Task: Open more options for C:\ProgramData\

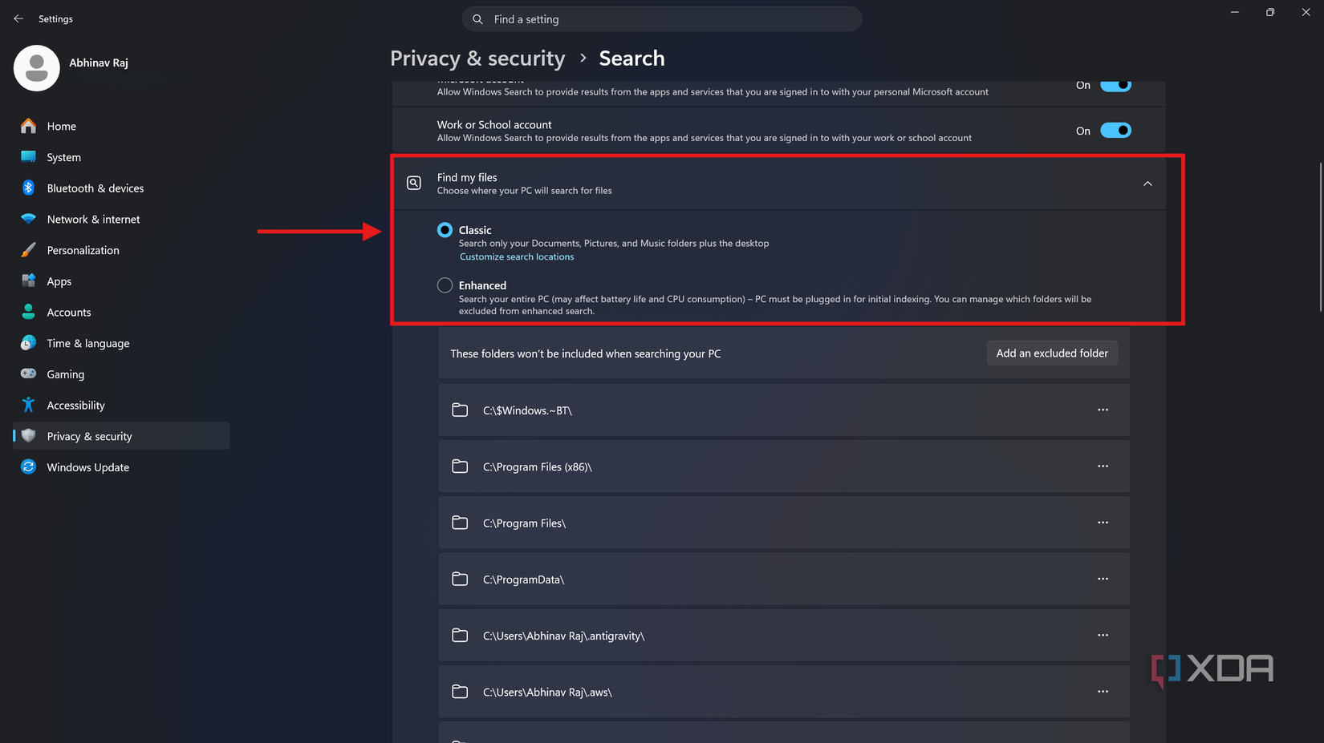Action: tap(1103, 579)
